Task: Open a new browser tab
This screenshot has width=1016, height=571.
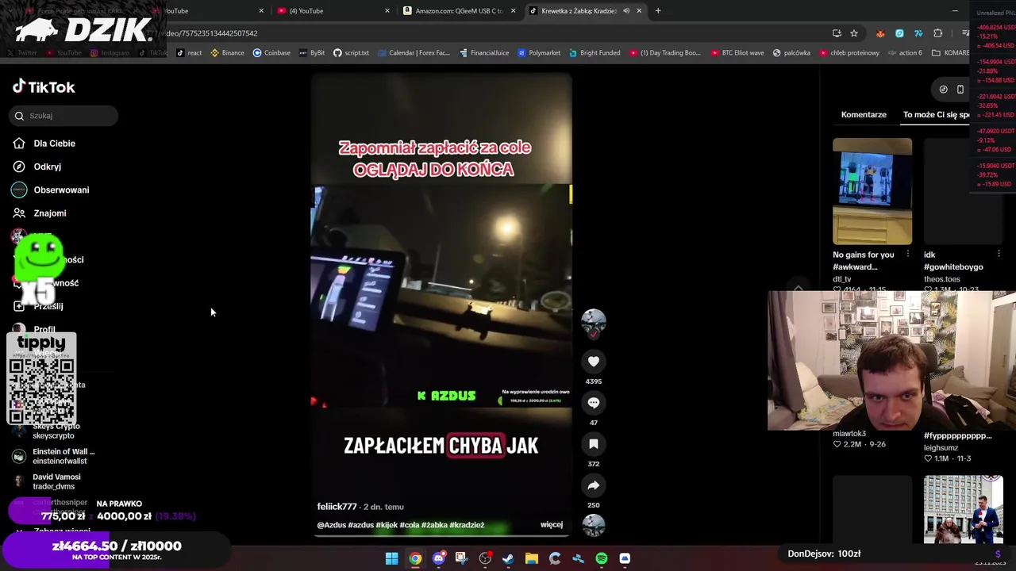Action: (658, 10)
